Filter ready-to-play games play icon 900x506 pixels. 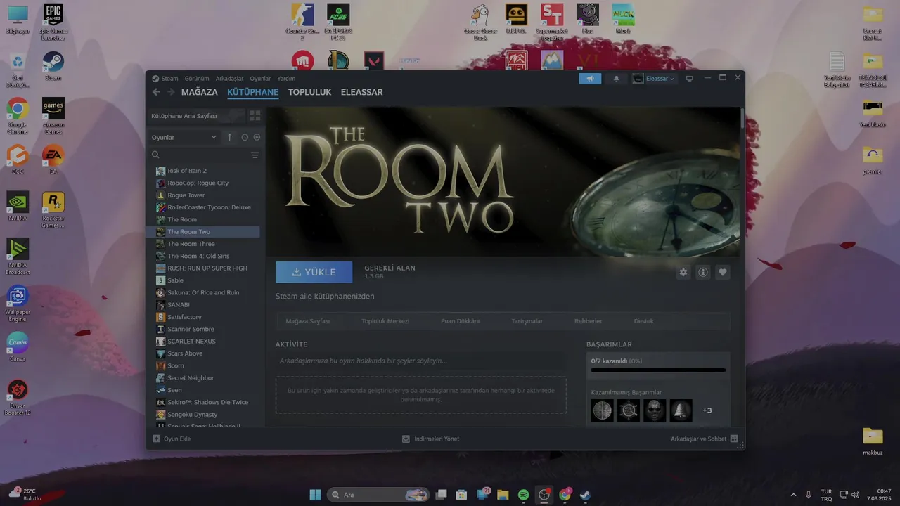[257, 137]
